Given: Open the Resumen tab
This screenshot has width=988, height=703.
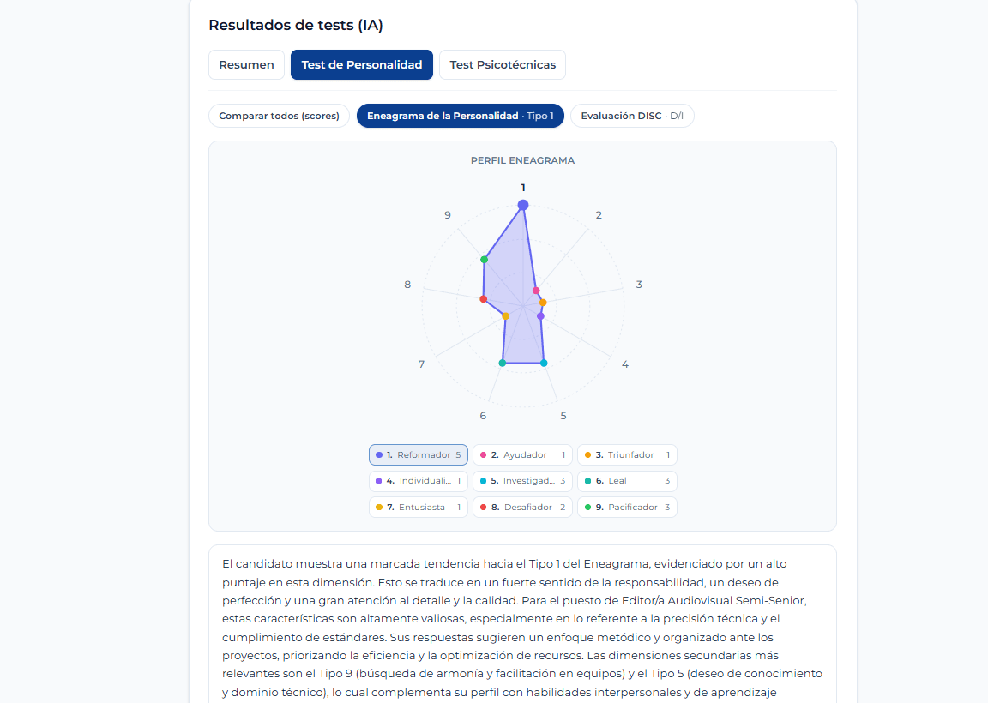Looking at the screenshot, I should pyautogui.click(x=246, y=65).
